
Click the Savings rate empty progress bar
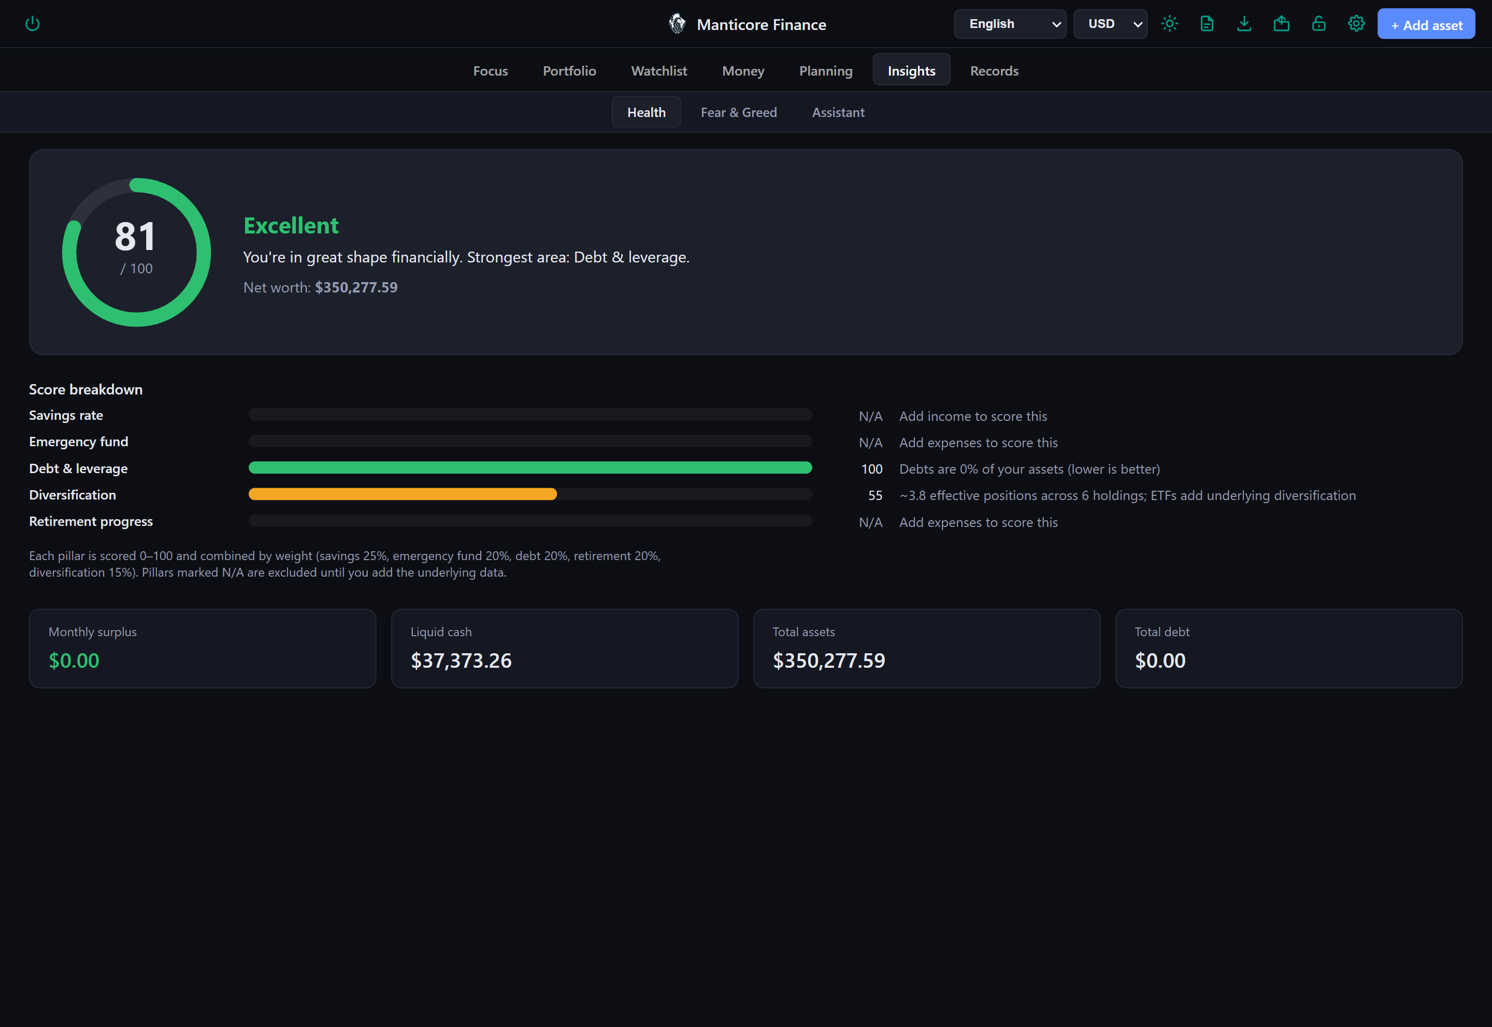pos(530,415)
